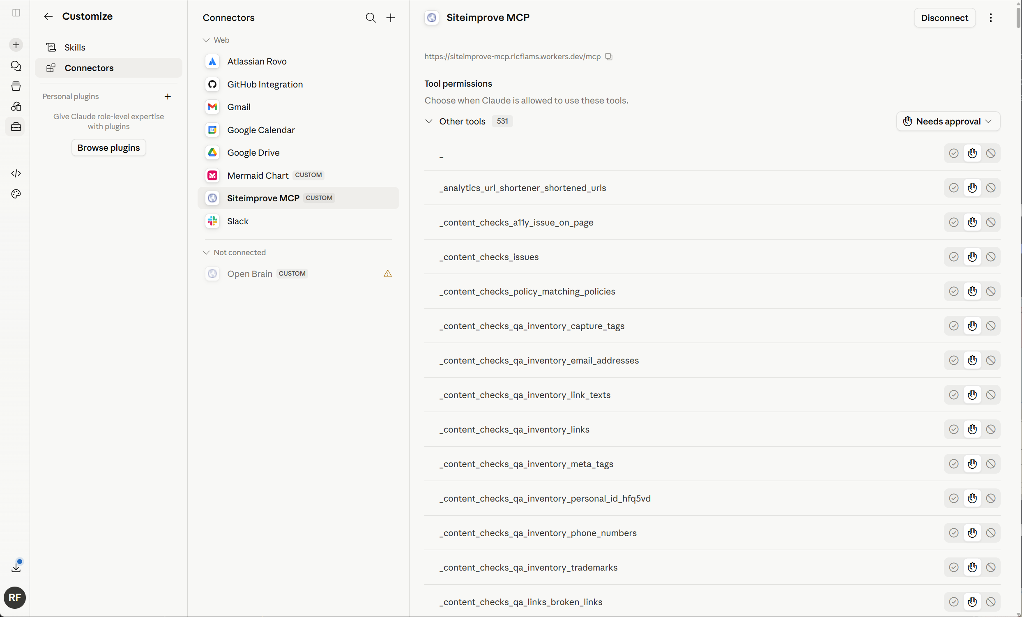
Task: Set _content_checks_issues to always allow
Action: [953, 257]
